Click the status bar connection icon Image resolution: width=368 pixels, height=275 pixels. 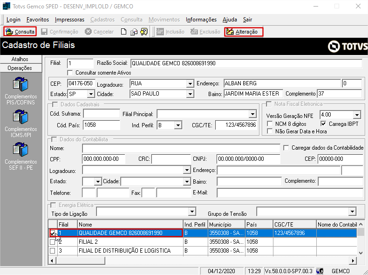point(320,271)
